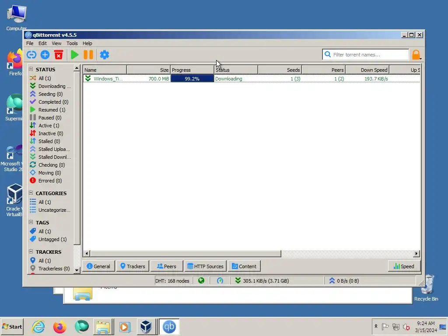
Task: Switch to the Peers tab
Action: coord(167,266)
